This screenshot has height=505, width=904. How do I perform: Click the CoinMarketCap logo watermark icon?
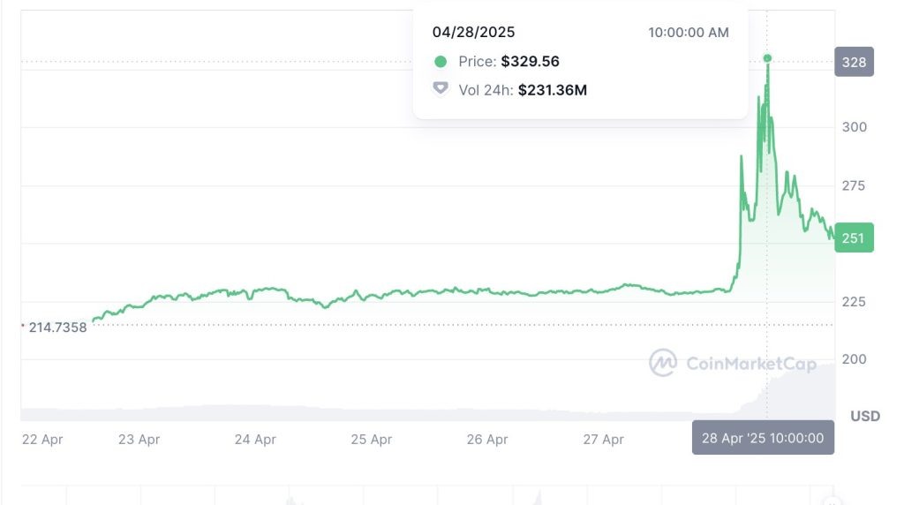(x=662, y=362)
